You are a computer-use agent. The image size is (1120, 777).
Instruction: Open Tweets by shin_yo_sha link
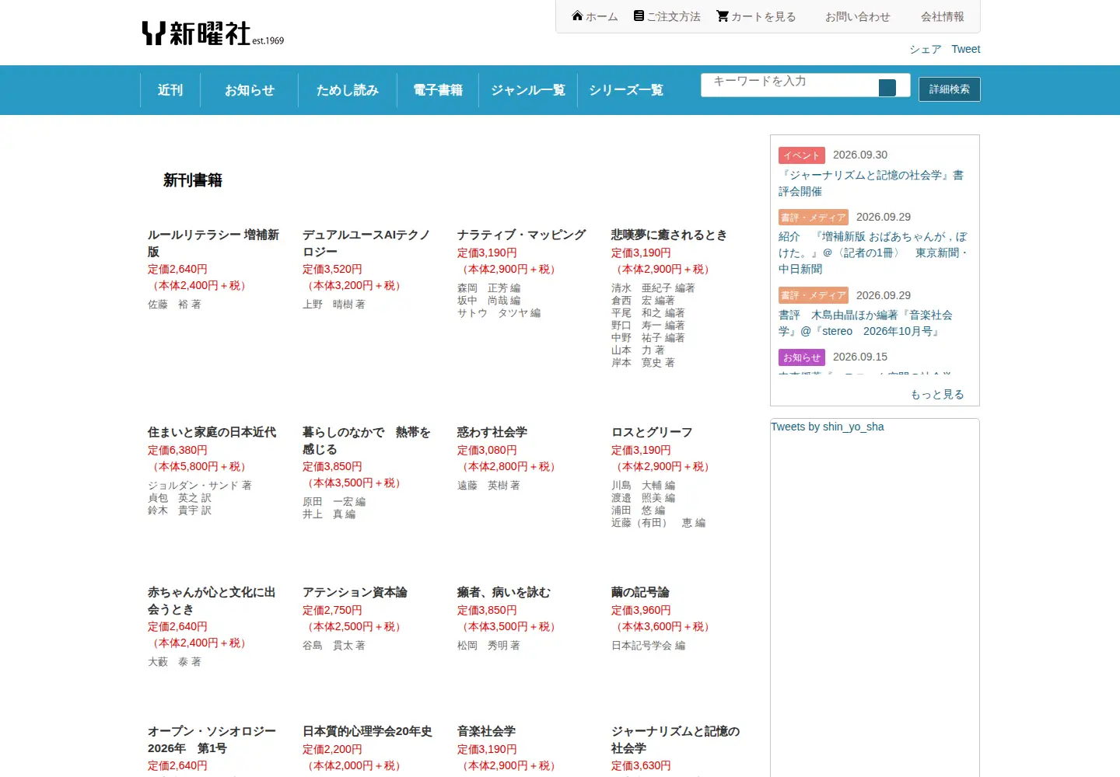pyautogui.click(x=828, y=427)
